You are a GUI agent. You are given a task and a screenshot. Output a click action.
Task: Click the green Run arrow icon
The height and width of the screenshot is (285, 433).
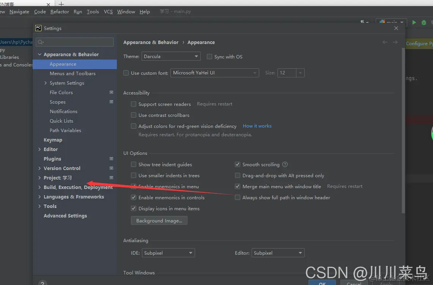pos(414,23)
